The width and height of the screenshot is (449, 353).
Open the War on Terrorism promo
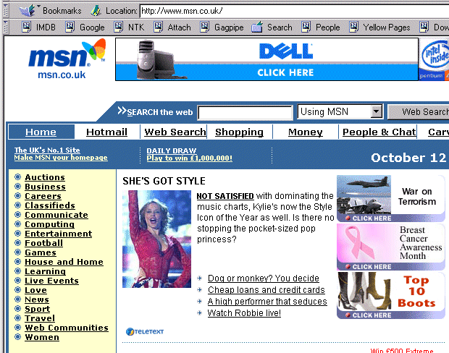[391, 198]
